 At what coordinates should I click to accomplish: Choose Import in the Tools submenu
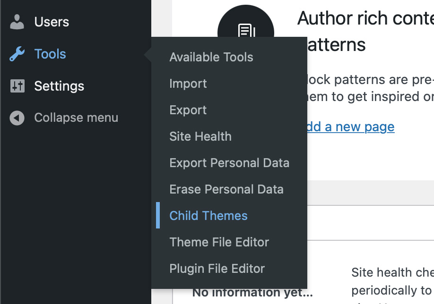pyautogui.click(x=188, y=84)
